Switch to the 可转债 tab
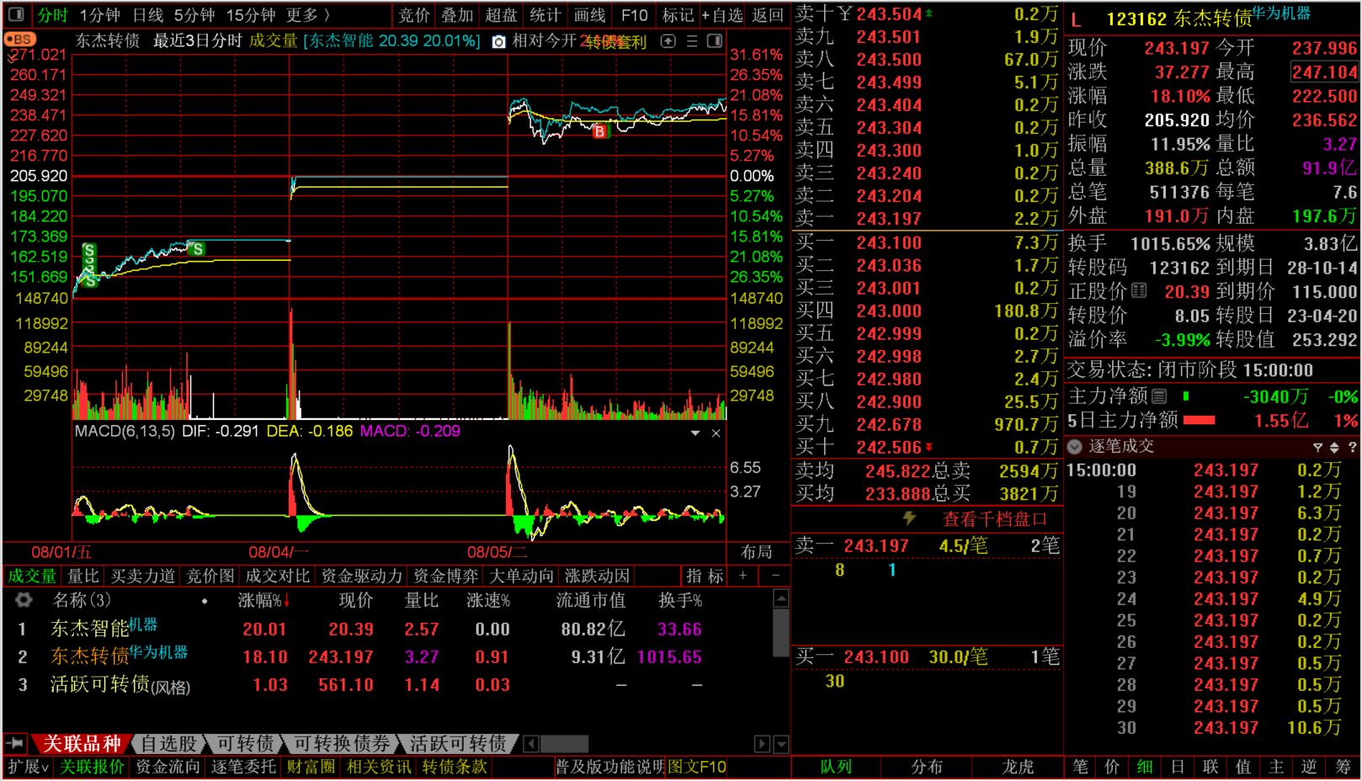Screen dimensions: 1362x781 [x=245, y=744]
